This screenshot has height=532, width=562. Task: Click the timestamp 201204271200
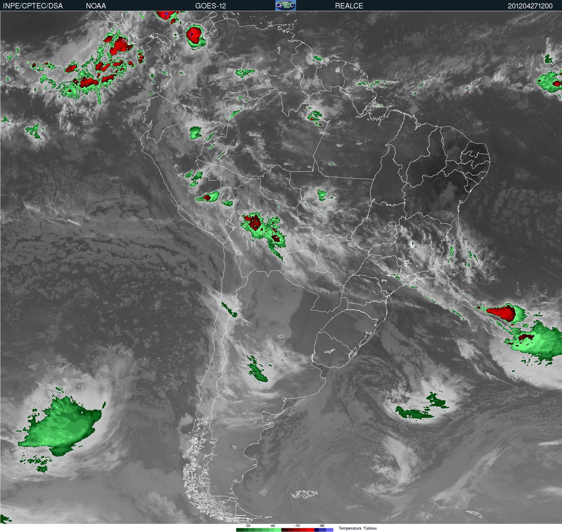[x=530, y=6]
